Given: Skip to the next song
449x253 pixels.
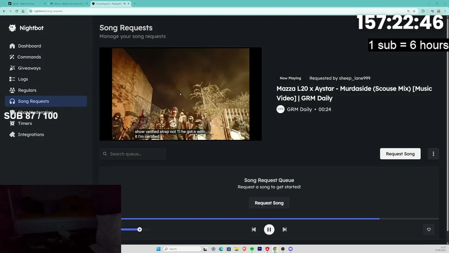Looking at the screenshot, I should 284,229.
